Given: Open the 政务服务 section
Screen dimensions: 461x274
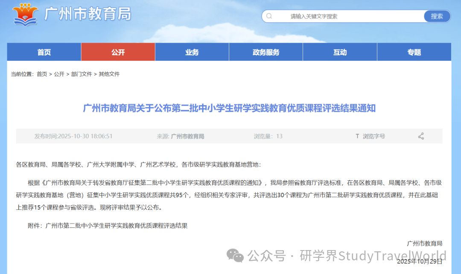Looking at the screenshot, I should [266, 52].
